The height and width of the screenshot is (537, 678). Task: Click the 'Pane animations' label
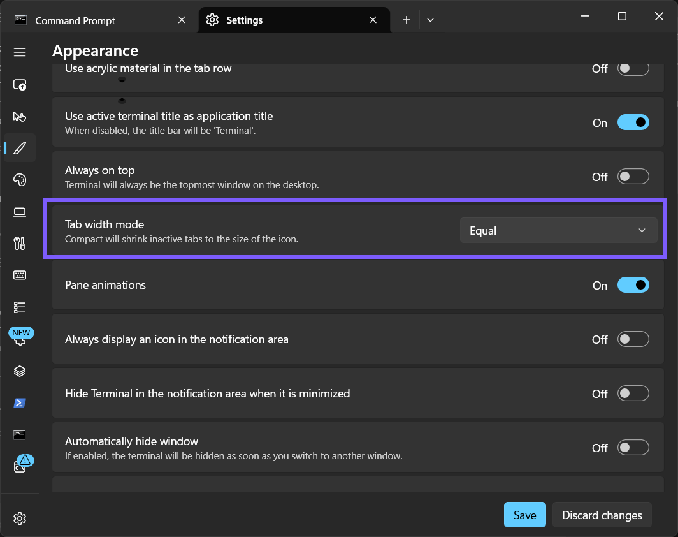click(x=105, y=285)
